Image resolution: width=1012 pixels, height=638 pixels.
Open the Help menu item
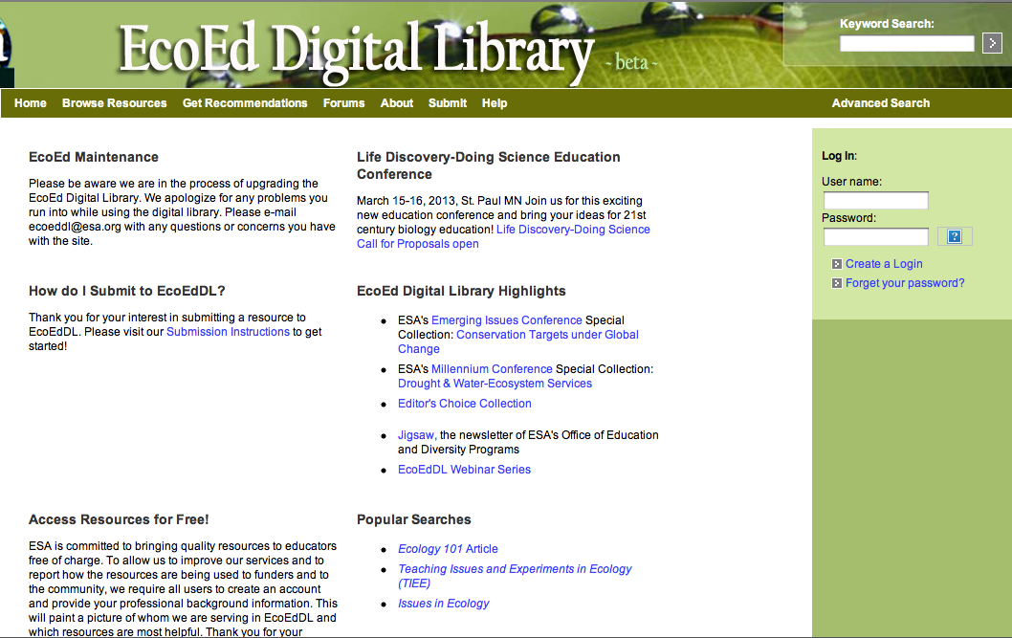[x=495, y=103]
